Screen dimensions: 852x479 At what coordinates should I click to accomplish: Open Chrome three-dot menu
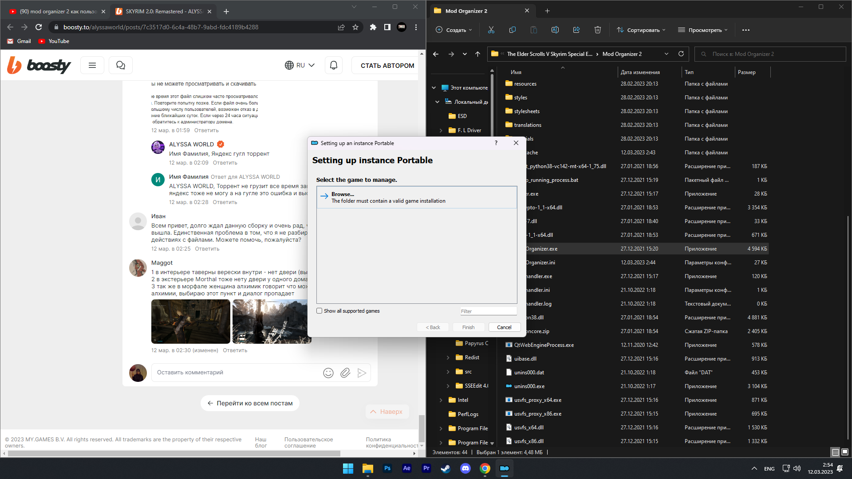[x=416, y=27]
